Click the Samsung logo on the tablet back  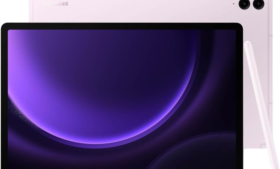click(55, 4)
